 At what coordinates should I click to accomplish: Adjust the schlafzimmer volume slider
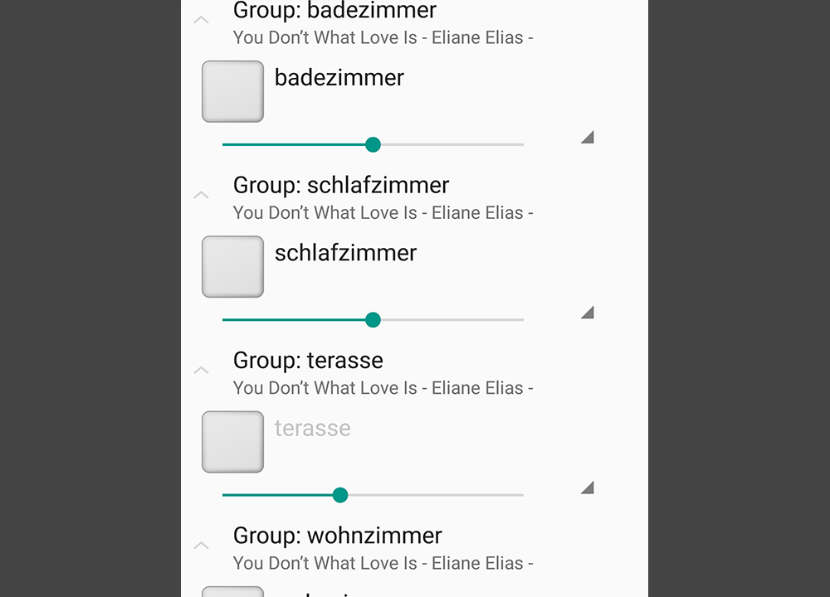point(373,320)
